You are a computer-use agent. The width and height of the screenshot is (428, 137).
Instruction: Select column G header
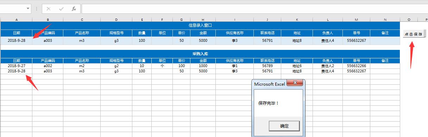point(181,20)
